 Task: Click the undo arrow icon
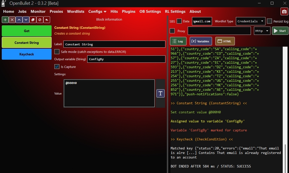46,20
